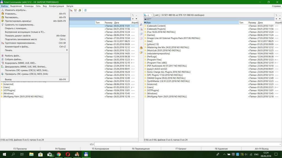Click the F5 Копирование button
The height and width of the screenshot is (158, 282).
click(101, 149)
